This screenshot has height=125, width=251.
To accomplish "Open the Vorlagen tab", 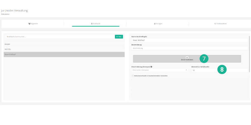I will point(158,24).
